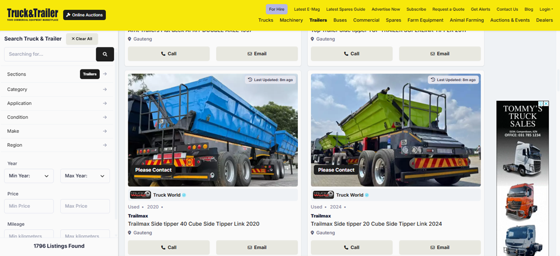Email about the Trailmax 20 Cube listing
560x256 pixels.
click(x=440, y=248)
